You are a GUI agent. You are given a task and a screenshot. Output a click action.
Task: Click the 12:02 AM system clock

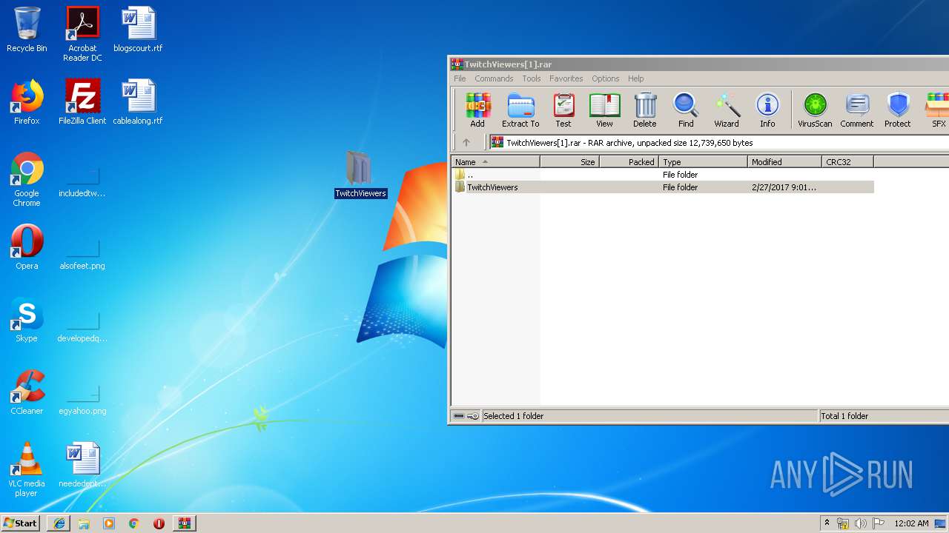[911, 523]
